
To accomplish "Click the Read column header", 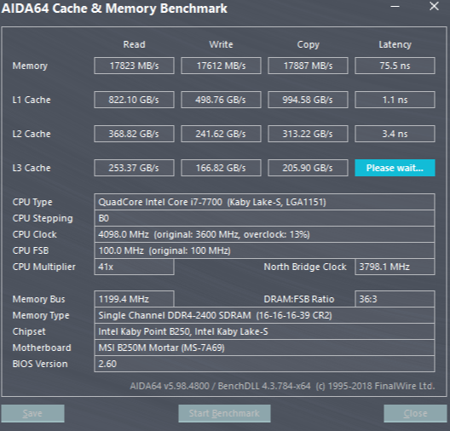I will 134,44.
